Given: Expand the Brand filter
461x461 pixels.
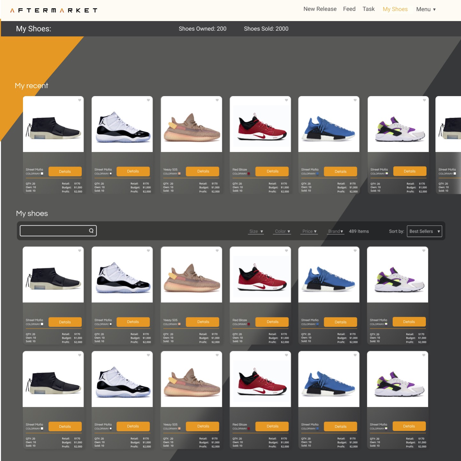Looking at the screenshot, I should click(335, 231).
